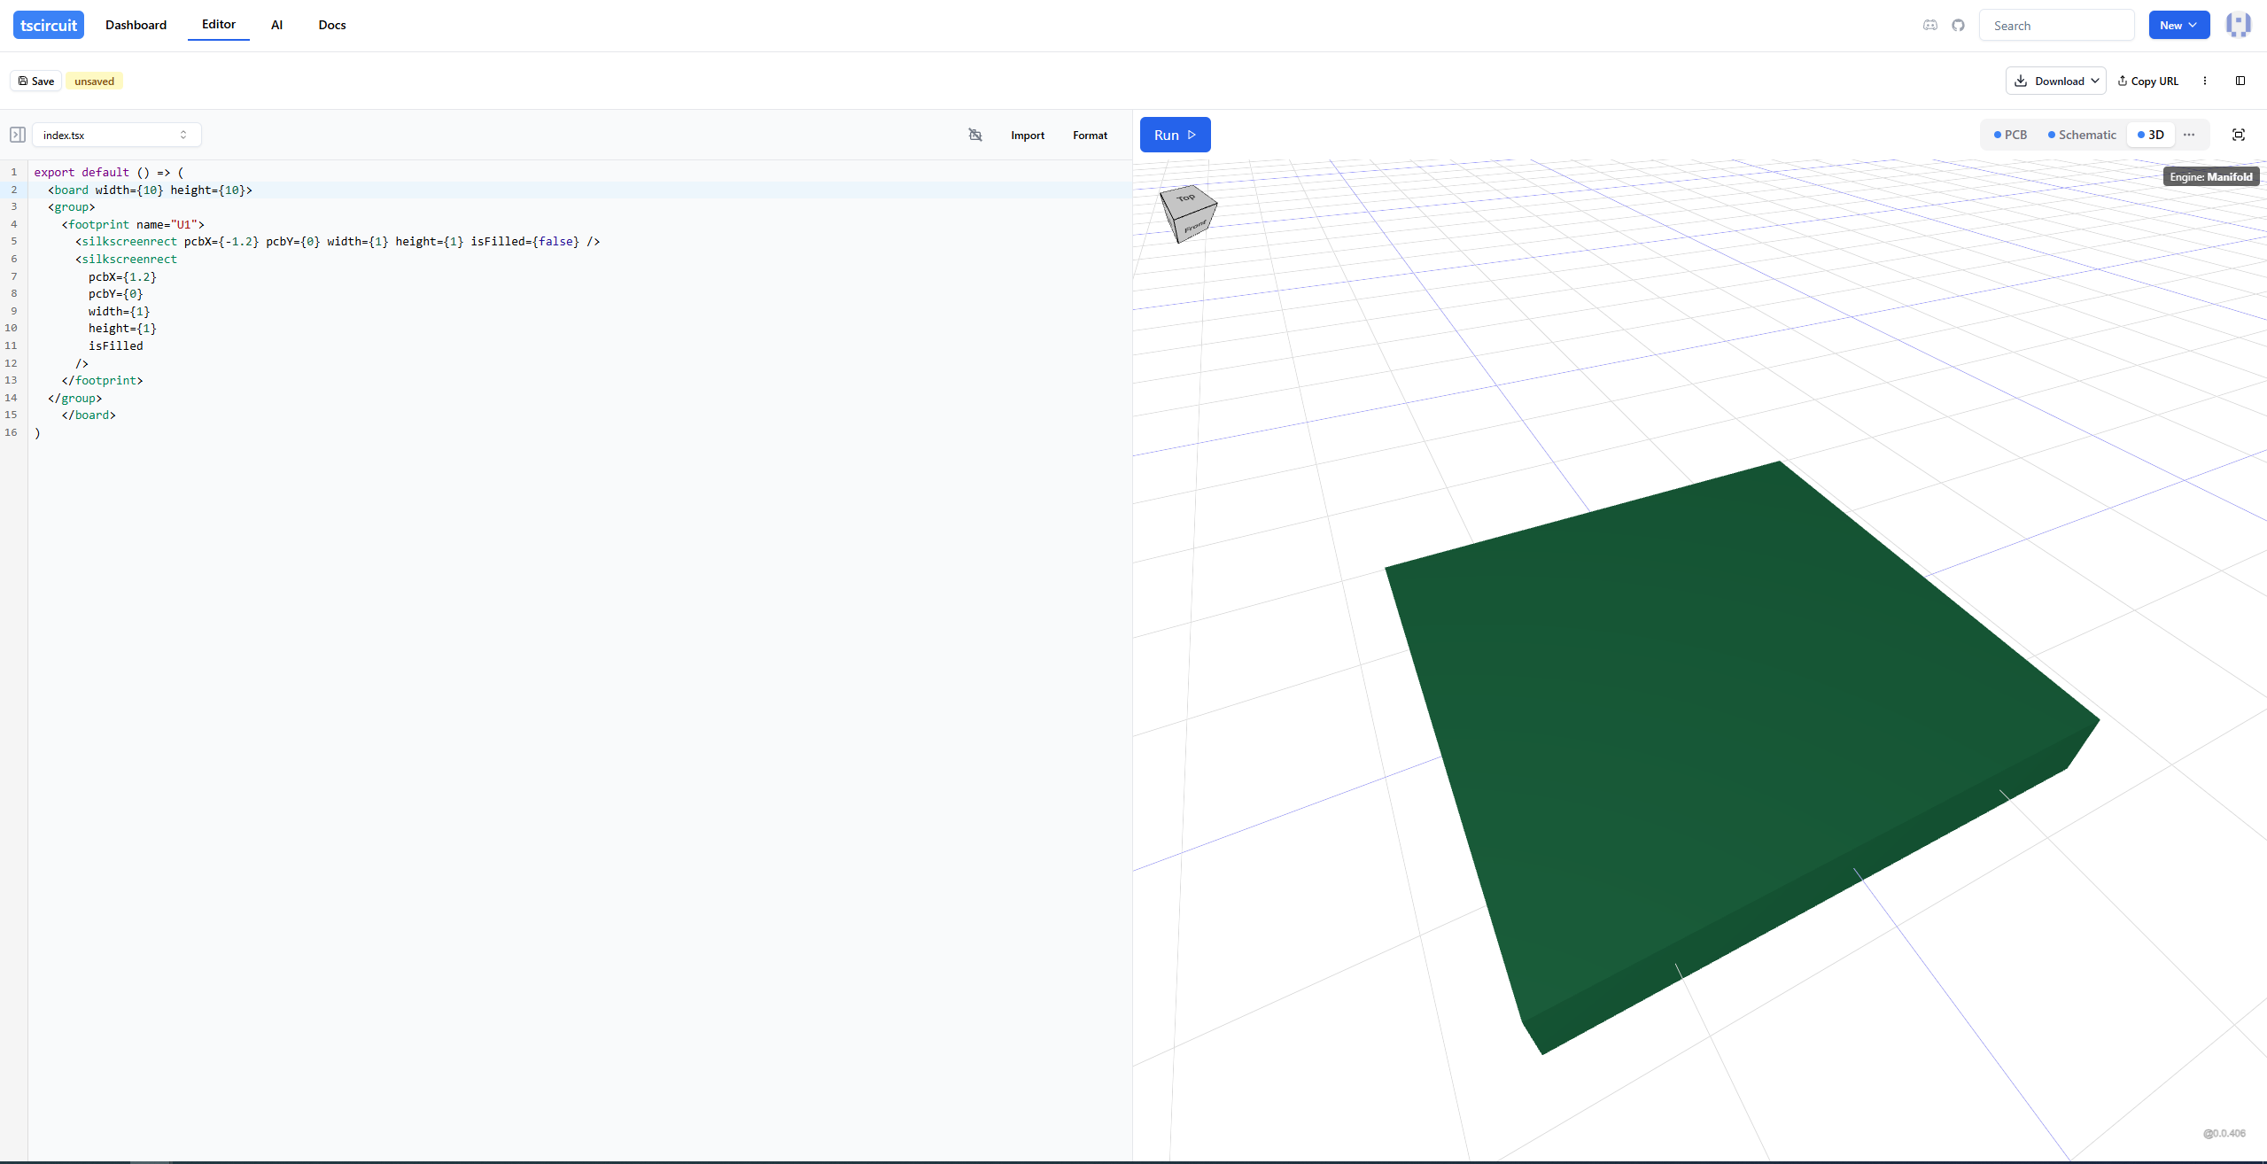The width and height of the screenshot is (2267, 1164).
Task: Go to the Dashboard page
Action: pos(136,25)
